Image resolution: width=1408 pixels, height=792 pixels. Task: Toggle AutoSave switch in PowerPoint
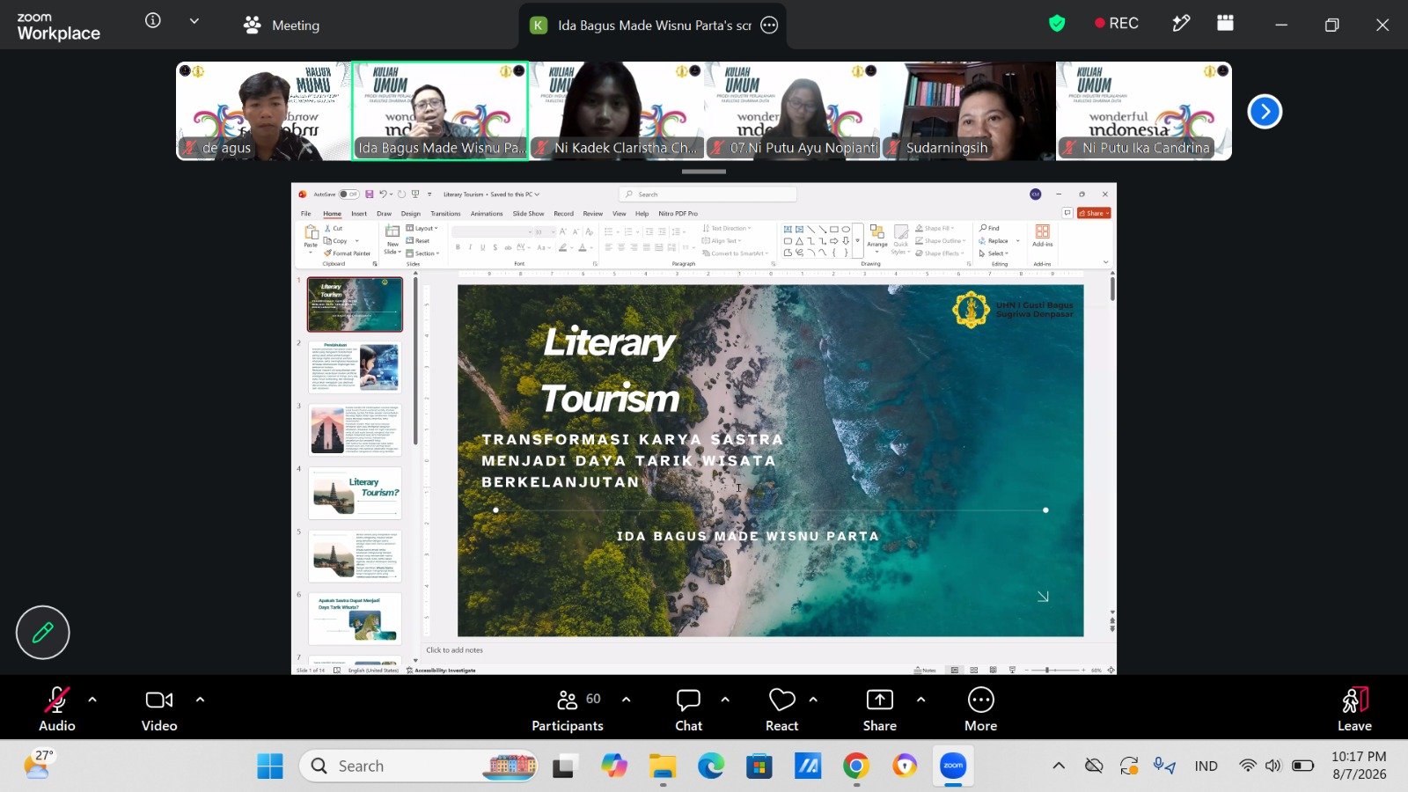349,194
